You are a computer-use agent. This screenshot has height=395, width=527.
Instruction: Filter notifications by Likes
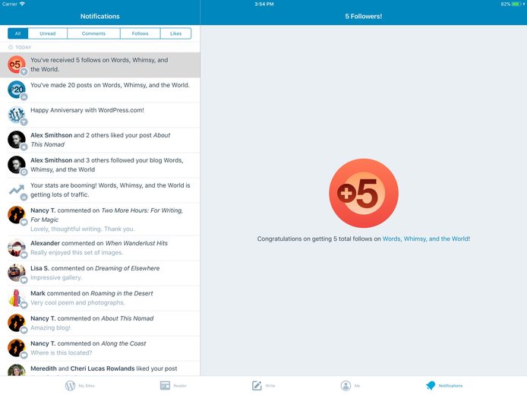coord(175,33)
